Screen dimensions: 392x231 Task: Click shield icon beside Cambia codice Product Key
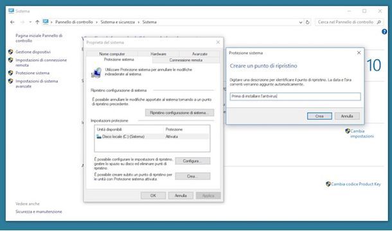tap(328, 184)
